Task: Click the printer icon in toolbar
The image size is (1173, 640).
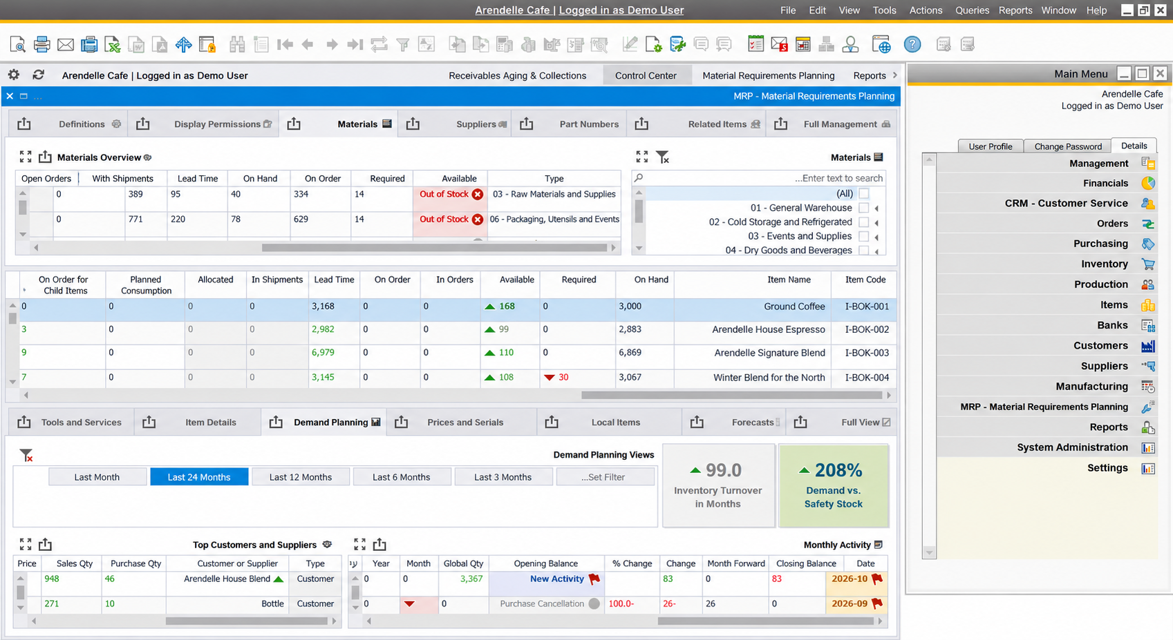Action: [41, 45]
